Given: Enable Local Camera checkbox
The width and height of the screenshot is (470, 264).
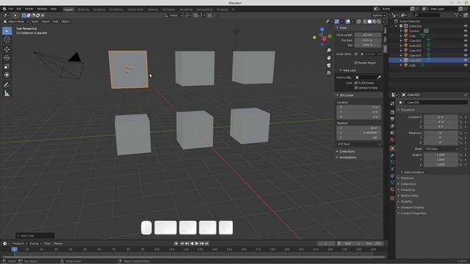Looking at the screenshot, I should tap(355, 54).
